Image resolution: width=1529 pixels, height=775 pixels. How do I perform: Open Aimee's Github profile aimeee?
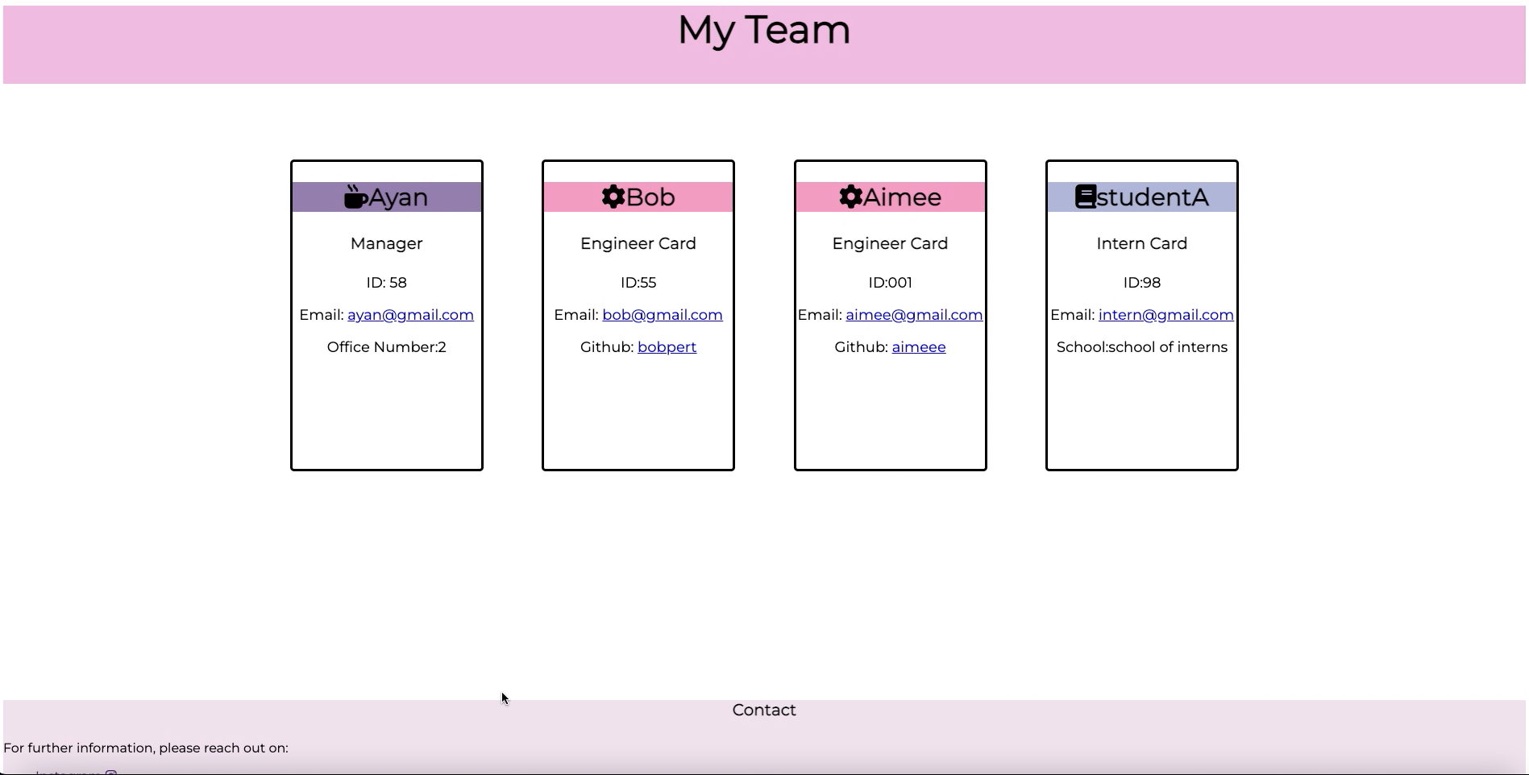tap(918, 347)
